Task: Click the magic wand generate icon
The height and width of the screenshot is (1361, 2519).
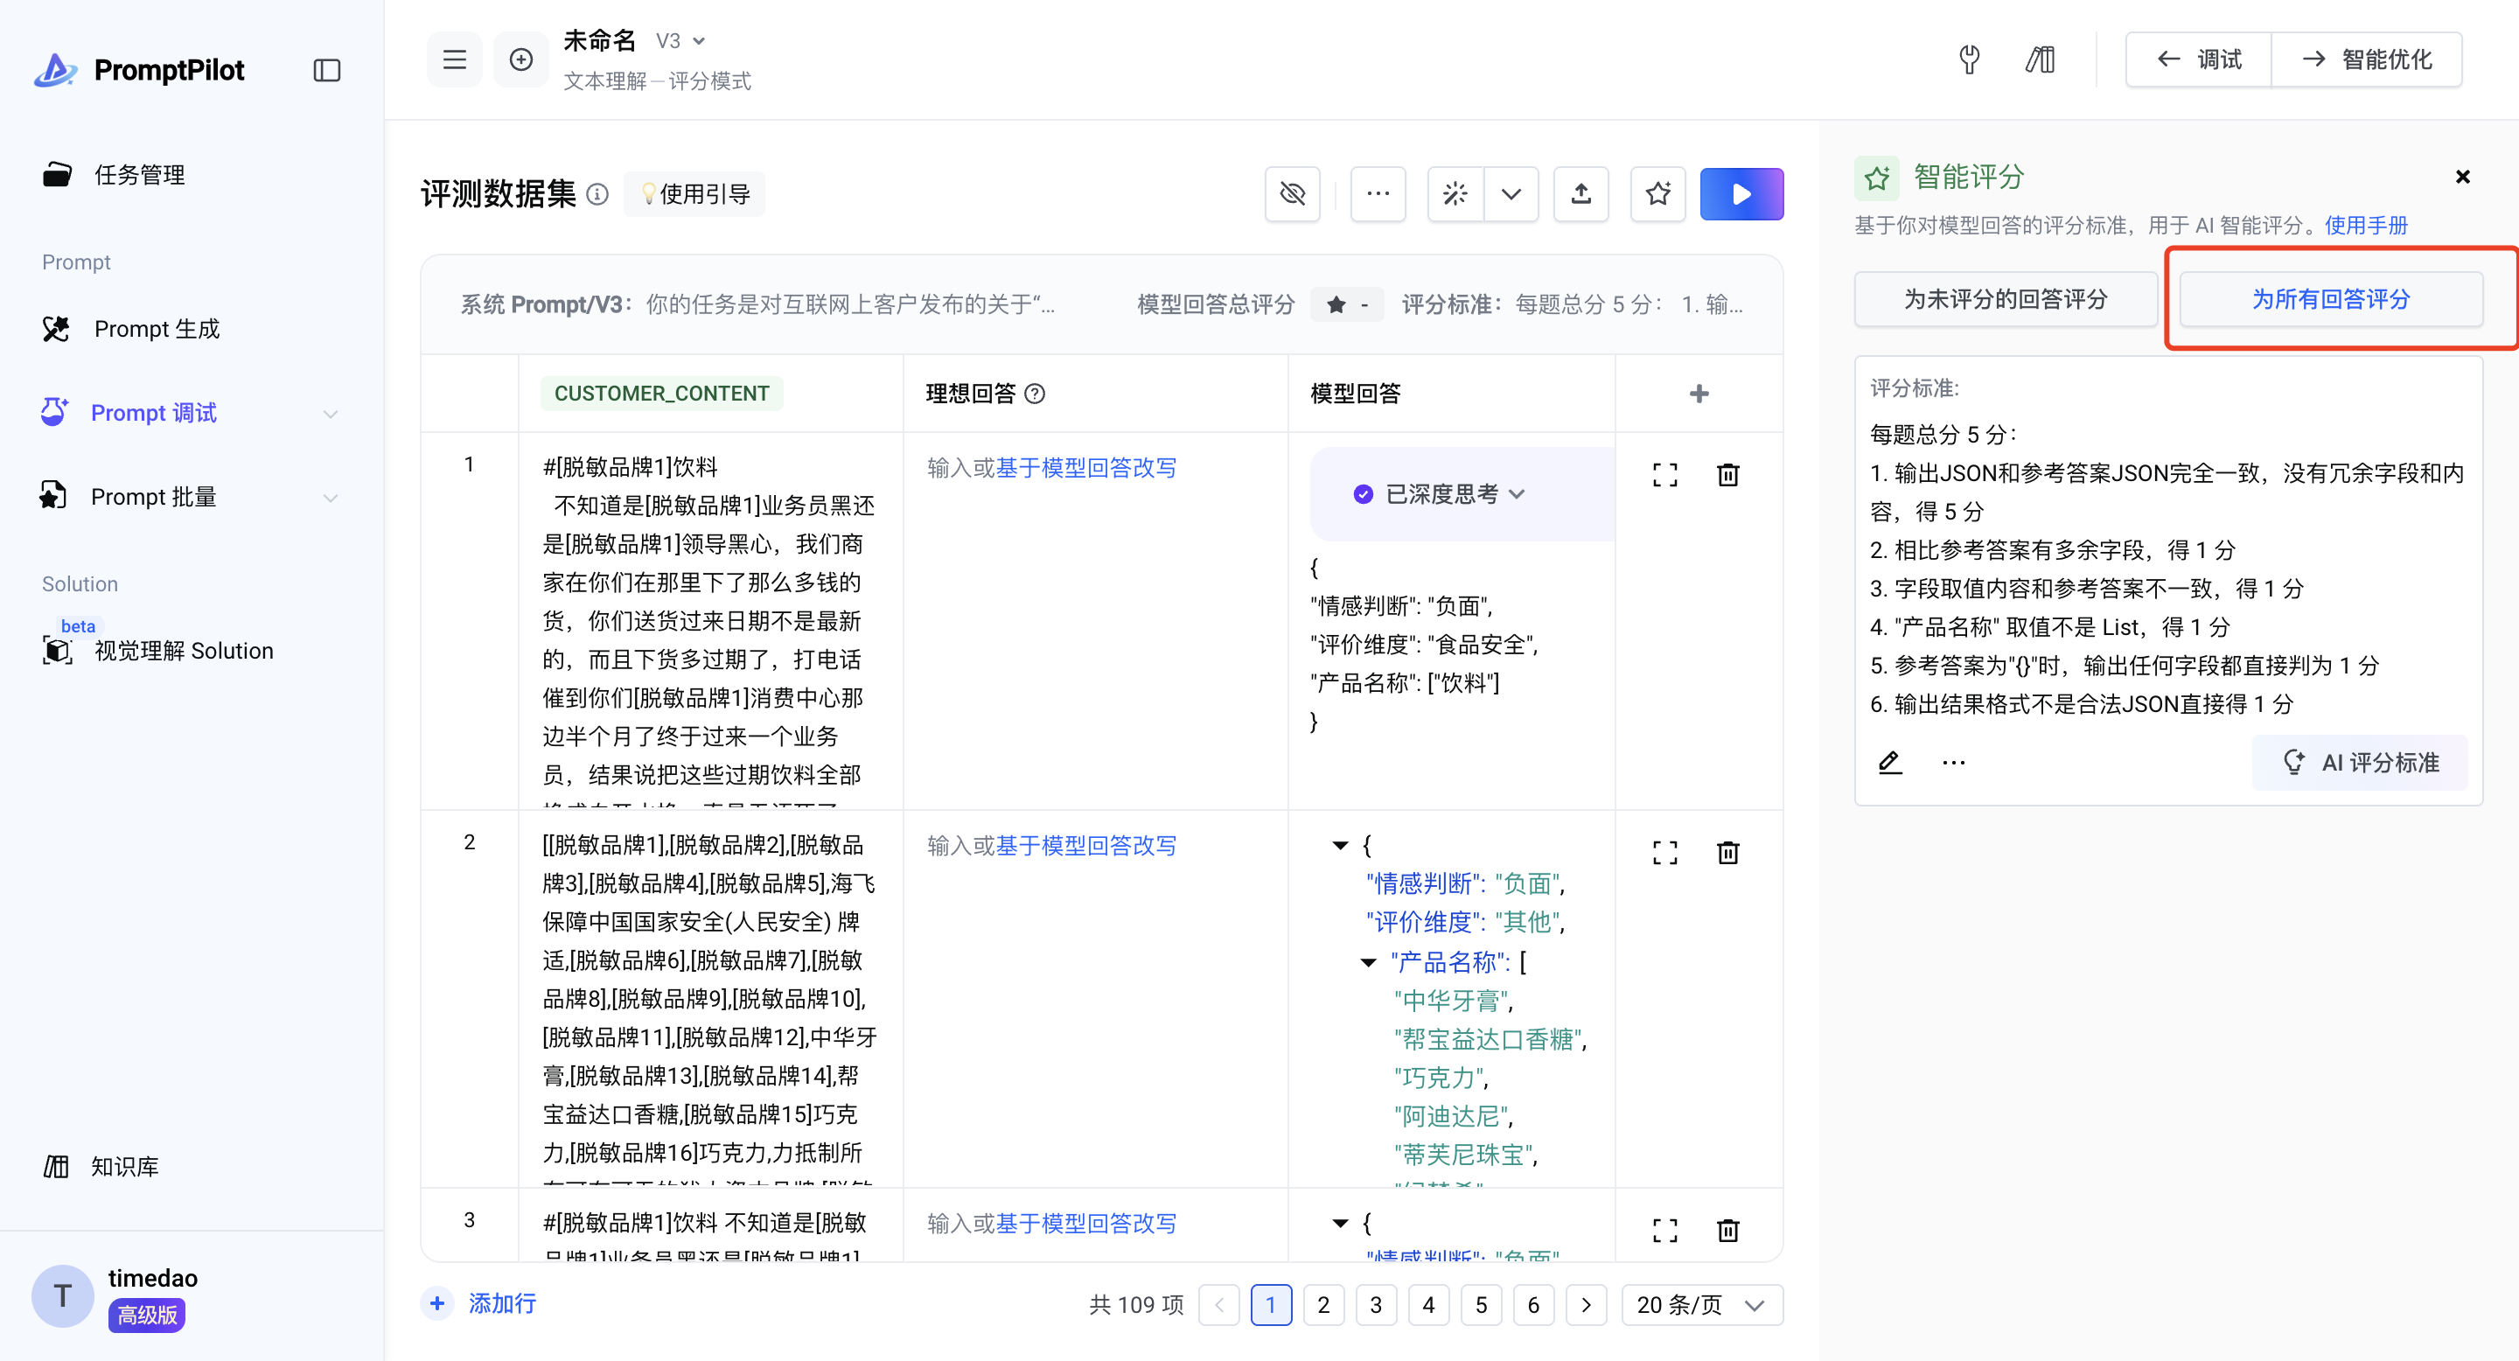Action: 1455,193
